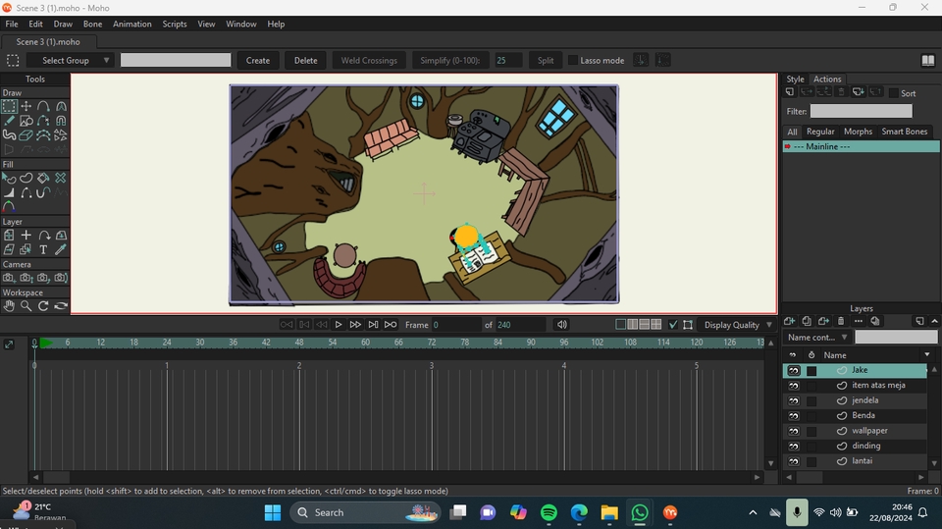Enable the Lasso mode checkbox

[x=573, y=61]
